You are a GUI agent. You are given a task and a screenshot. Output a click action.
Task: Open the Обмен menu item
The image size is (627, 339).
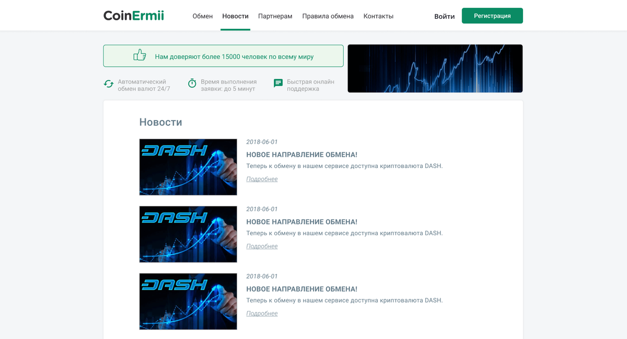[x=203, y=16]
